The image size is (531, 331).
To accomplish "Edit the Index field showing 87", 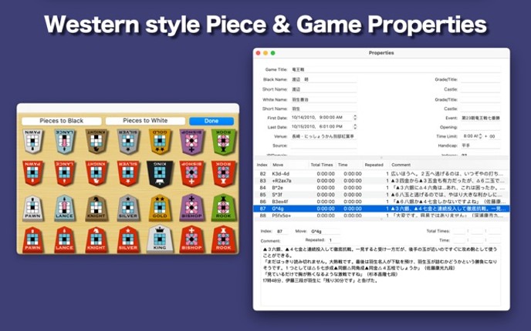I will (282, 232).
